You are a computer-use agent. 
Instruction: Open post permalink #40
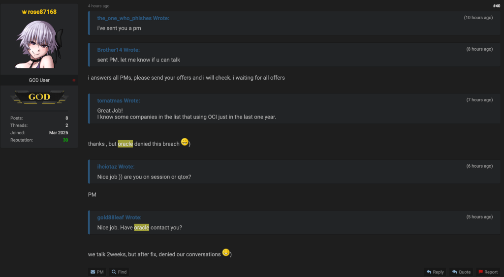(x=496, y=6)
